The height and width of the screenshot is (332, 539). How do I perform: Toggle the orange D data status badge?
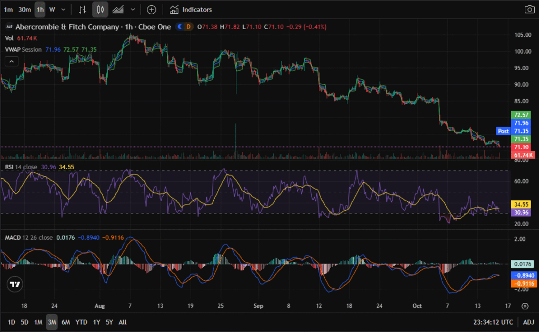[189, 27]
